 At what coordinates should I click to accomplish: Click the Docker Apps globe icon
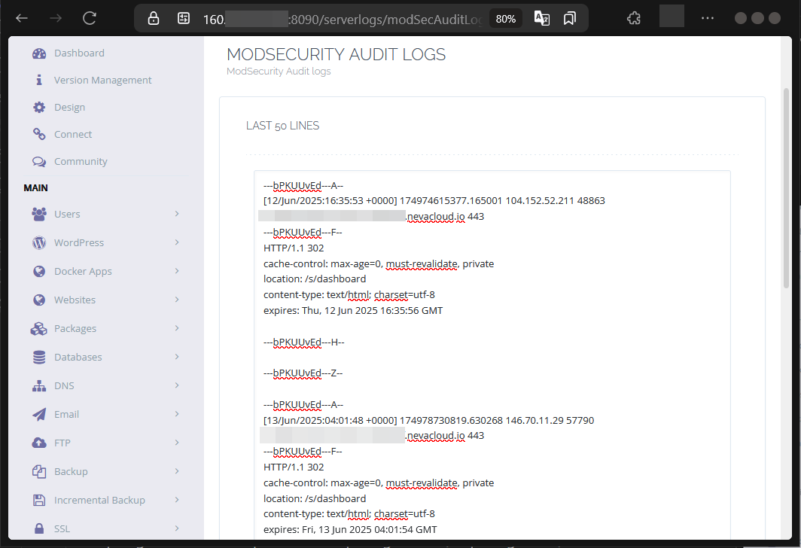[x=39, y=271]
